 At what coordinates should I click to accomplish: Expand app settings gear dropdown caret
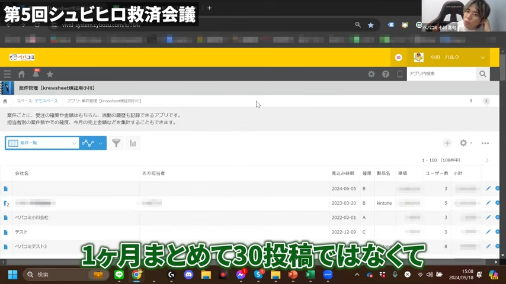click(471, 143)
